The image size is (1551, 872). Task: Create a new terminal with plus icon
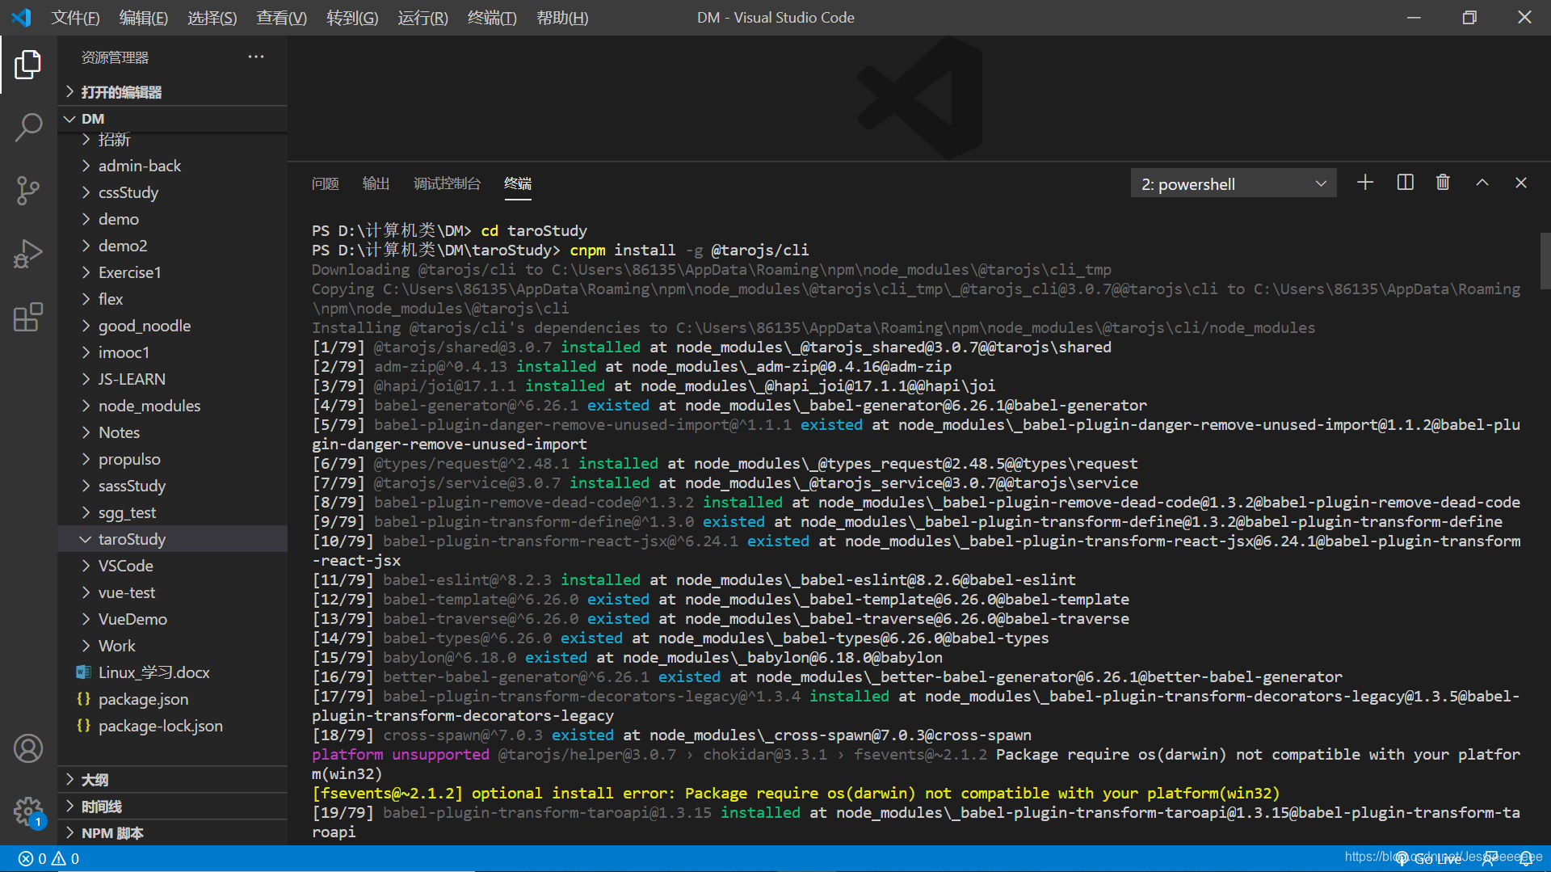point(1365,183)
